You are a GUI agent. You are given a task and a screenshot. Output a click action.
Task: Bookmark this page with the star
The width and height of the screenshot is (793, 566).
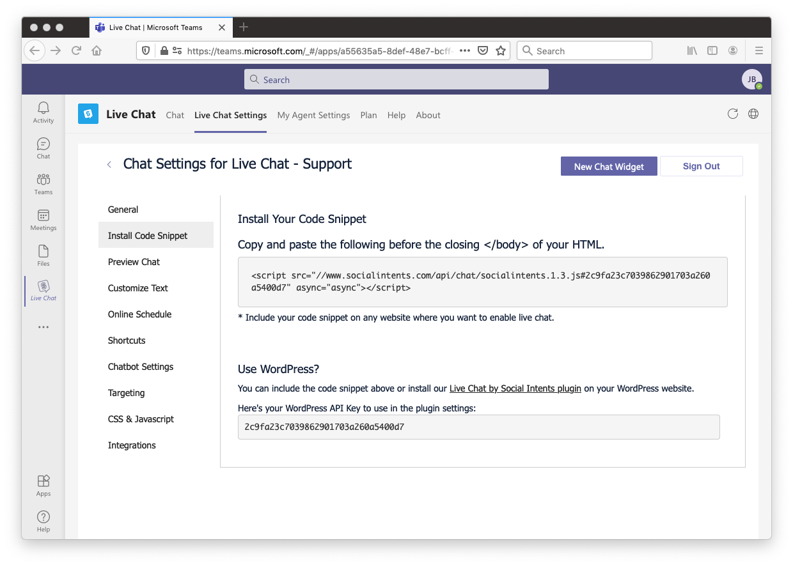pyautogui.click(x=501, y=50)
